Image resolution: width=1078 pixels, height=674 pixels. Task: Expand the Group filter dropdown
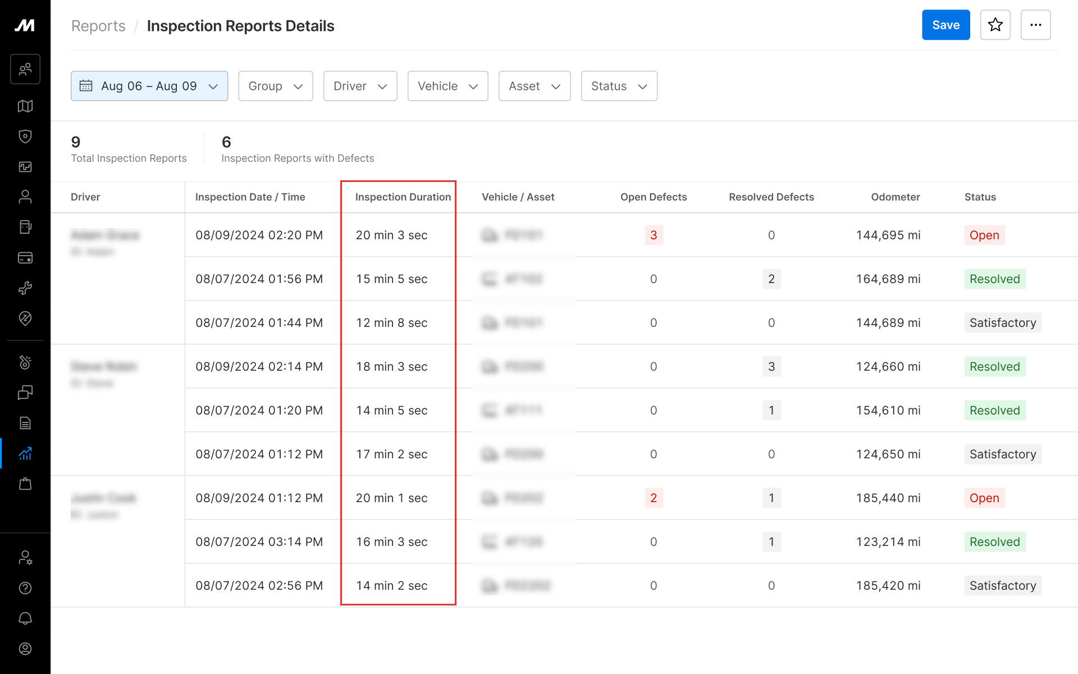click(x=276, y=86)
